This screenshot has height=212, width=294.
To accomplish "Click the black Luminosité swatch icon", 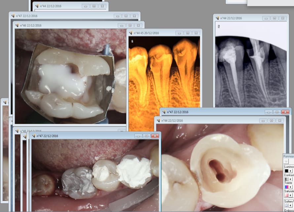I will tap(286, 171).
